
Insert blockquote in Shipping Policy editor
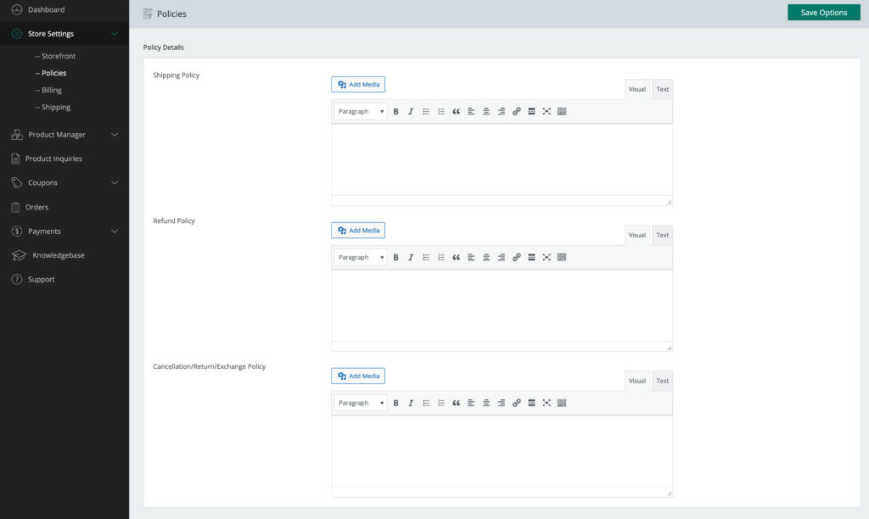(456, 111)
